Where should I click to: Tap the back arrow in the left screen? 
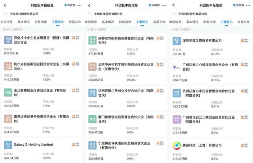(5, 5)
